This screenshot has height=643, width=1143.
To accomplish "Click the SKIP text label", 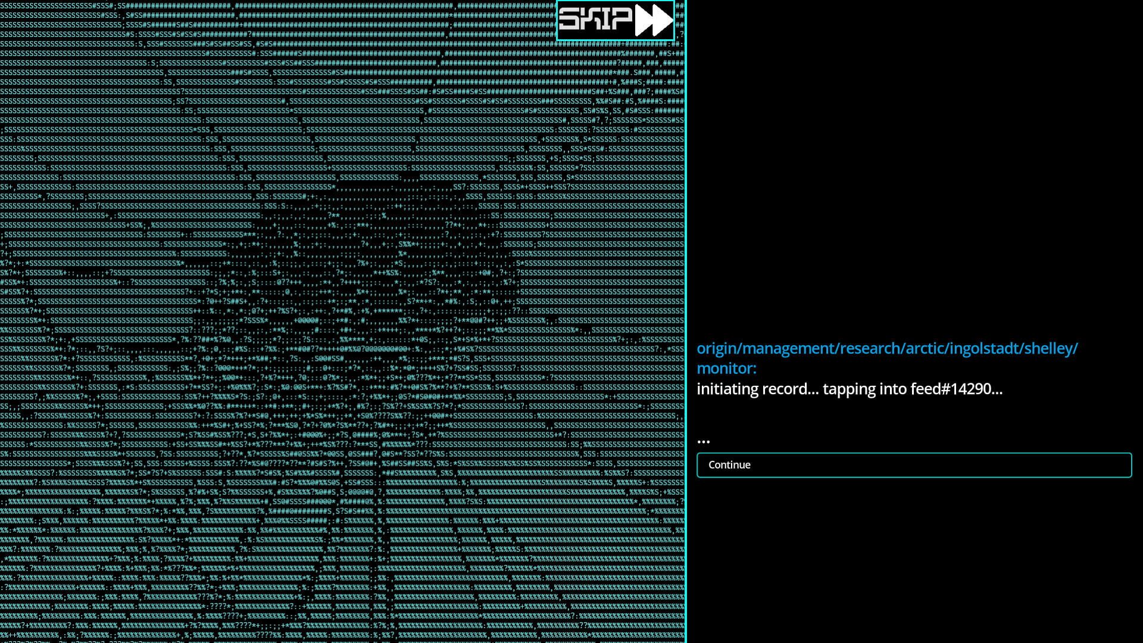I will tap(595, 20).
